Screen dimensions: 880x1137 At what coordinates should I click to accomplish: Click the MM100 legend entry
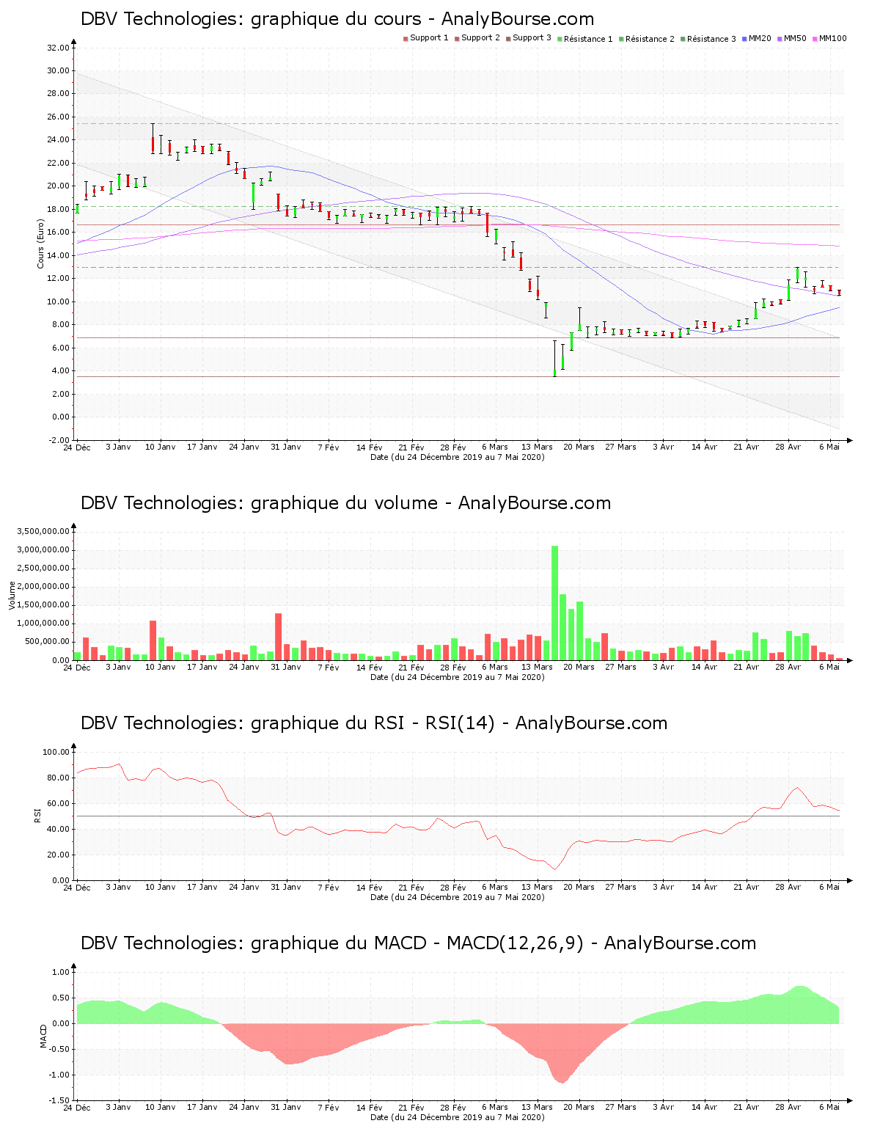click(829, 38)
